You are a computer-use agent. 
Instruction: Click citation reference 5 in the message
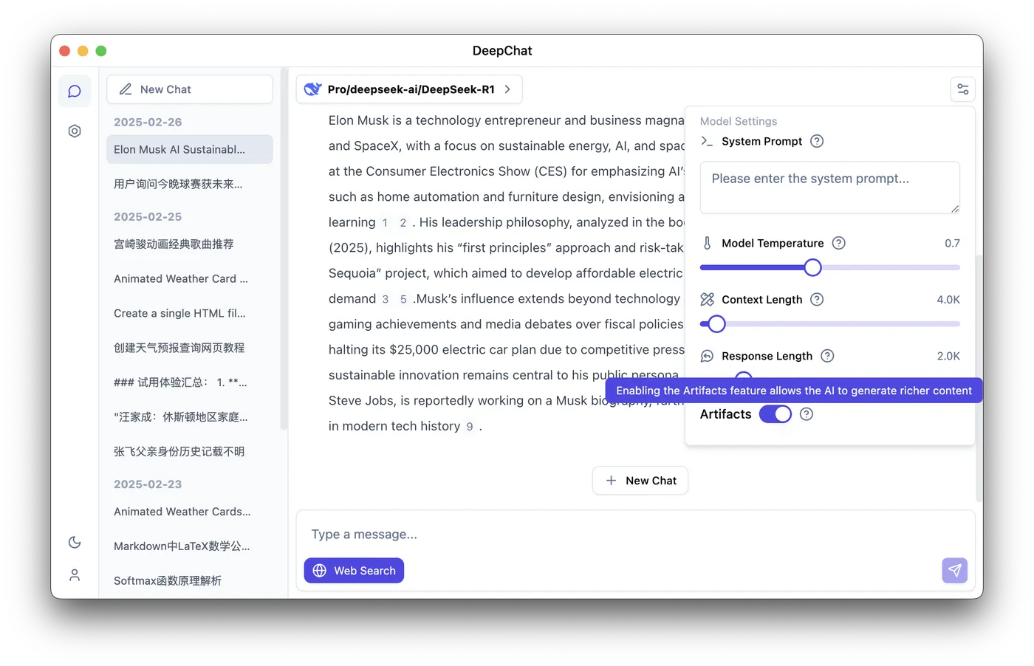(x=403, y=299)
